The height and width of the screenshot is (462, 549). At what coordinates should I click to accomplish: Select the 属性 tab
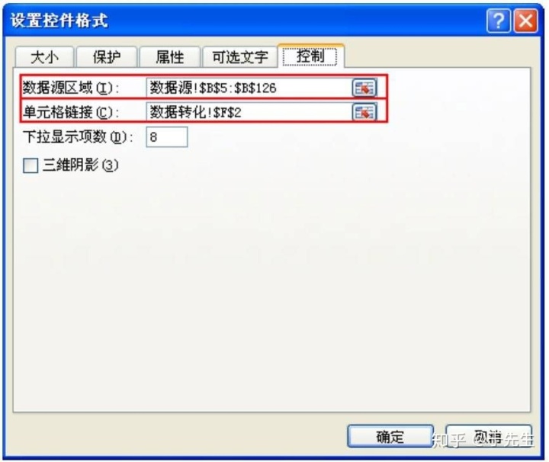coord(170,56)
